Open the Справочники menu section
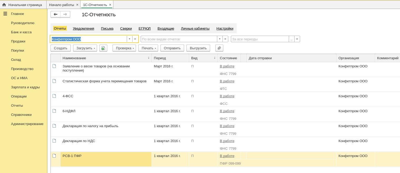 click(x=21, y=115)
